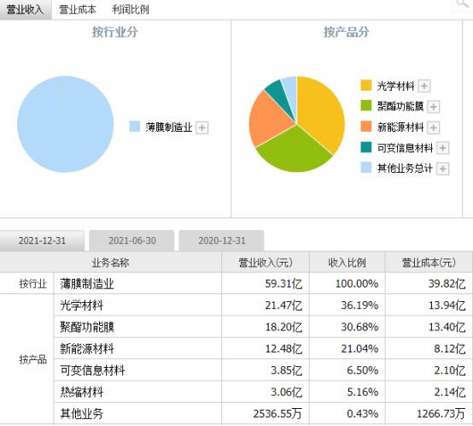The image size is (473, 426).
Task: Click the full blue 按行业分 pie chart
Action: [x=65, y=124]
